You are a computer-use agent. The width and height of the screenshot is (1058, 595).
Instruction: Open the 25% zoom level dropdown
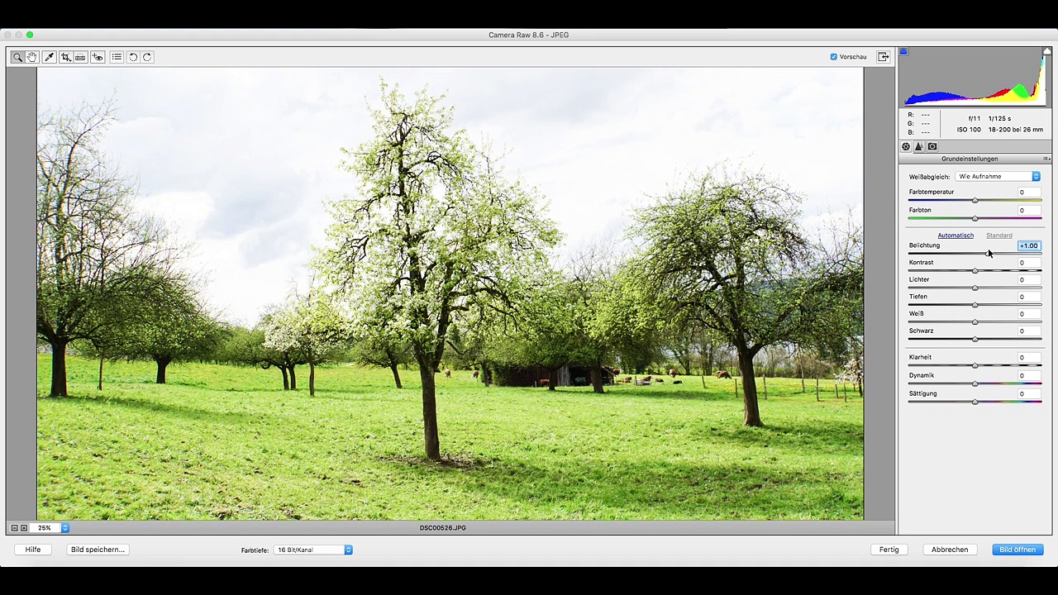coord(64,528)
